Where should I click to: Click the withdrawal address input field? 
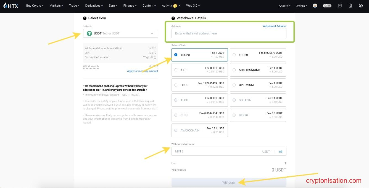(229, 33)
